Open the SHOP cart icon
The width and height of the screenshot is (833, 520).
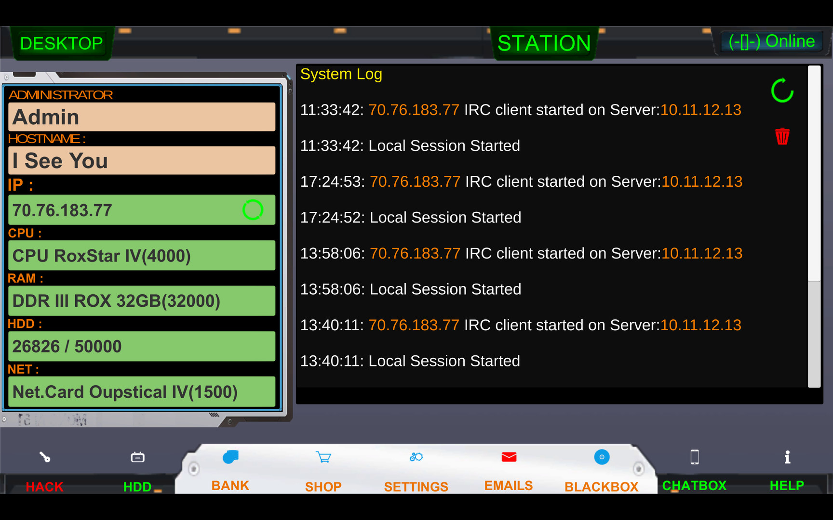pos(323,457)
